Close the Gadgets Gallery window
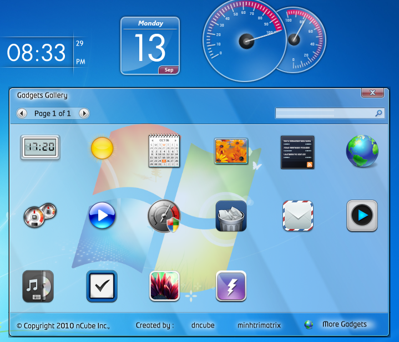Screen dimensions: 399x342 (x=372, y=93)
